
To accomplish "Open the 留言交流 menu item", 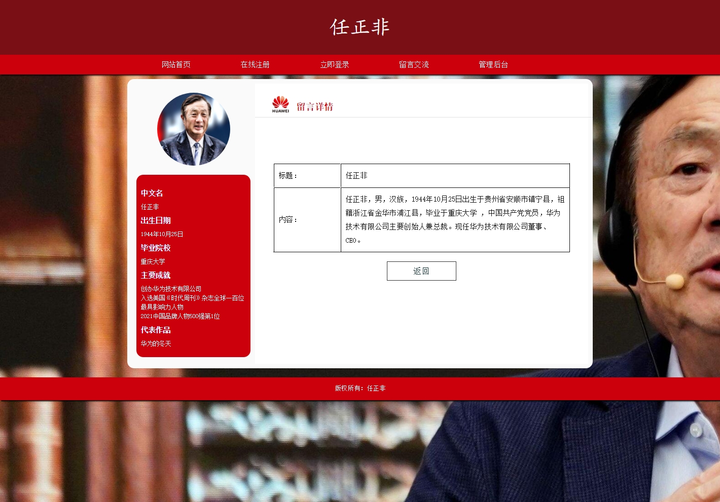I will [414, 64].
